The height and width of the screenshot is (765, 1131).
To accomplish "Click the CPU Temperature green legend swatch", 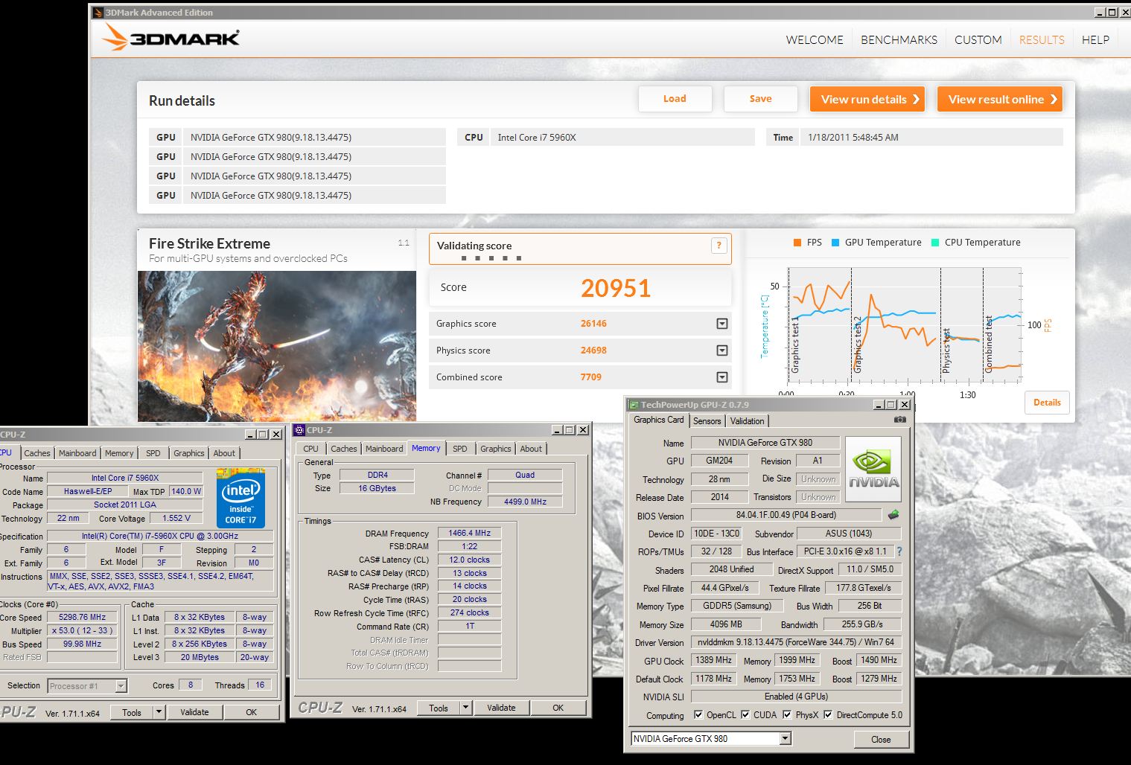I will (935, 243).
